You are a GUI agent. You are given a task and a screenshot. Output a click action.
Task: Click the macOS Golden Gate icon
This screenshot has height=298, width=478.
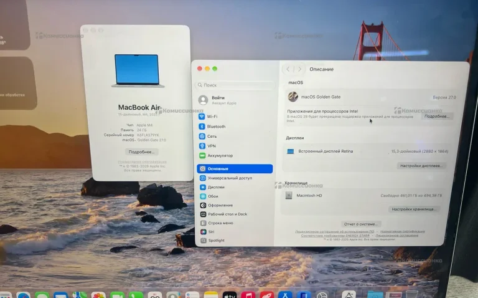coord(293,97)
